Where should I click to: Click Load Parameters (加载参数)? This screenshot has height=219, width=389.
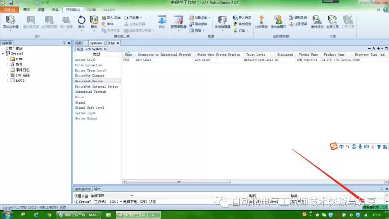(x=200, y=18)
